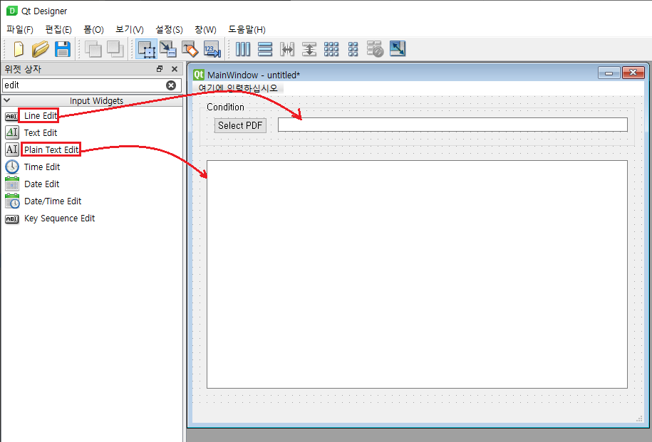Click the Break Layout toolbar icon
The height and width of the screenshot is (442, 652).
pyautogui.click(x=375, y=49)
